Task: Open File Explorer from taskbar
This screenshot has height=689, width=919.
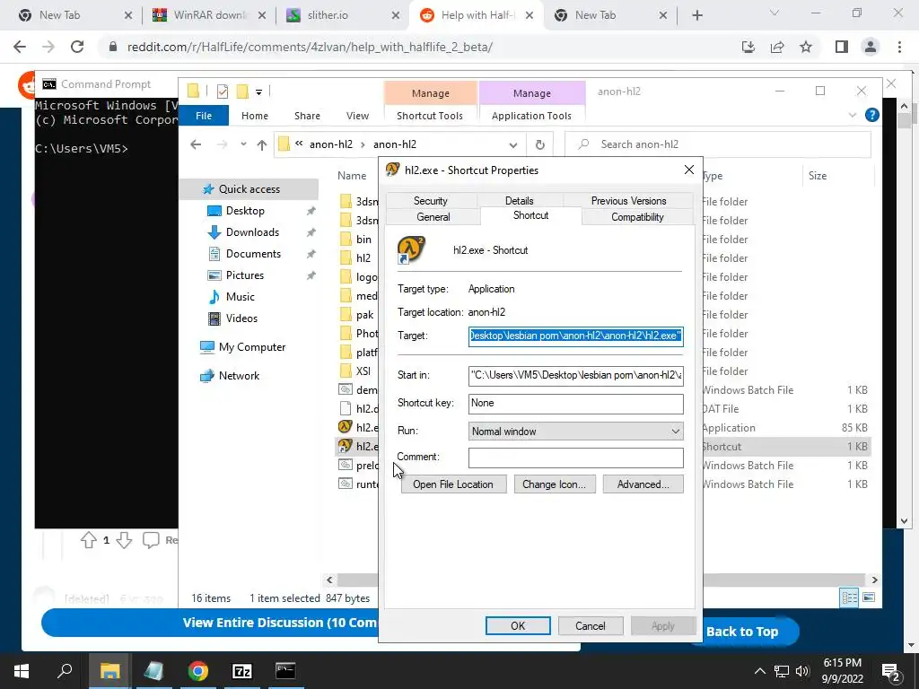Action: coord(109,671)
